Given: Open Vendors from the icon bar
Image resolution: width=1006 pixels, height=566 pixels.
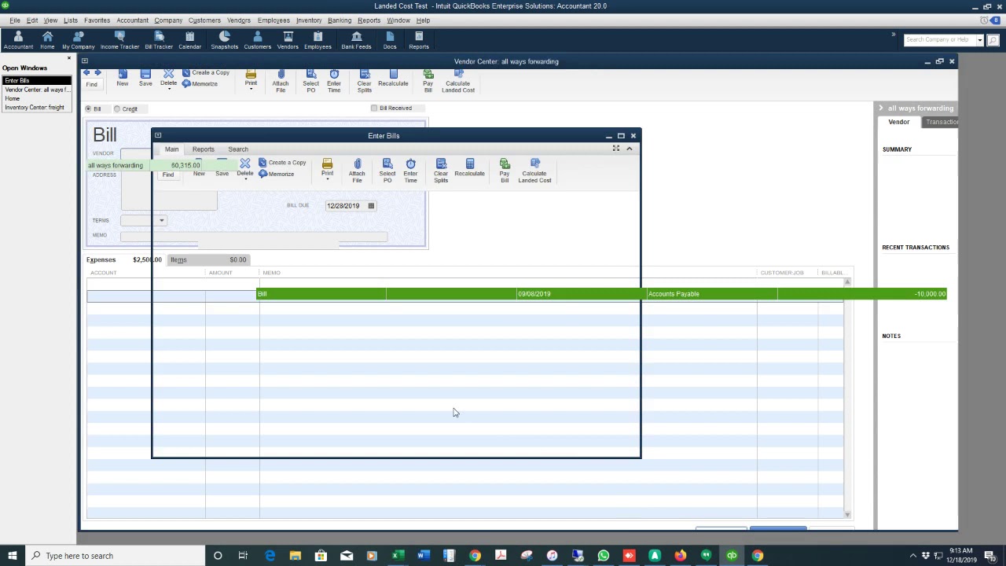Looking at the screenshot, I should (x=288, y=40).
